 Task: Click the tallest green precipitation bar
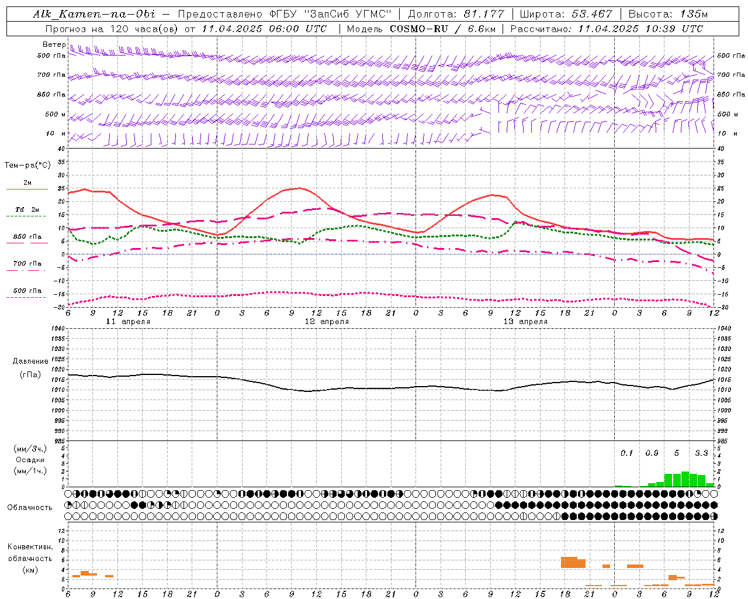pos(685,479)
